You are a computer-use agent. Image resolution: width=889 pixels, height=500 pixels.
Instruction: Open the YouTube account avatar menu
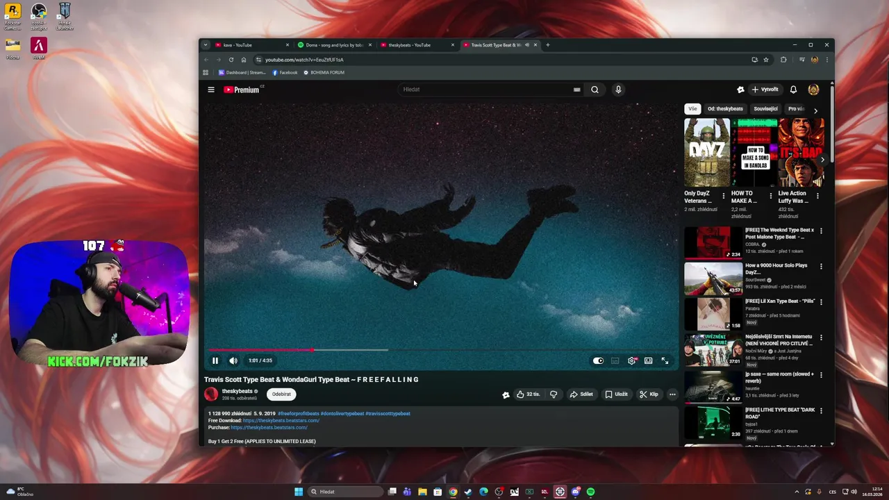coord(813,90)
